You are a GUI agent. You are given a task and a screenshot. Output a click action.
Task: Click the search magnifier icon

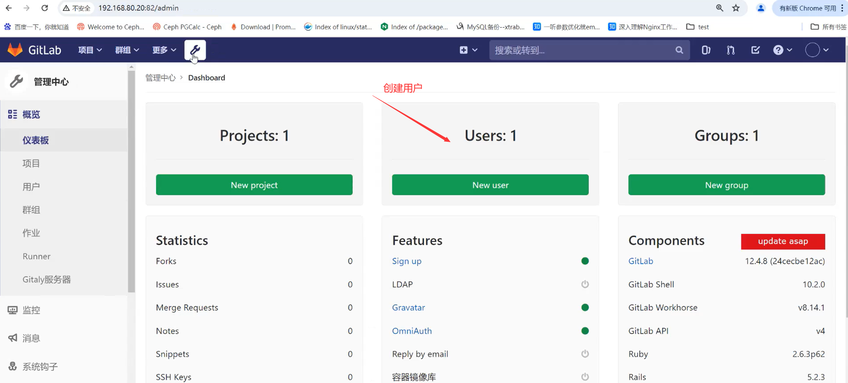pos(679,50)
